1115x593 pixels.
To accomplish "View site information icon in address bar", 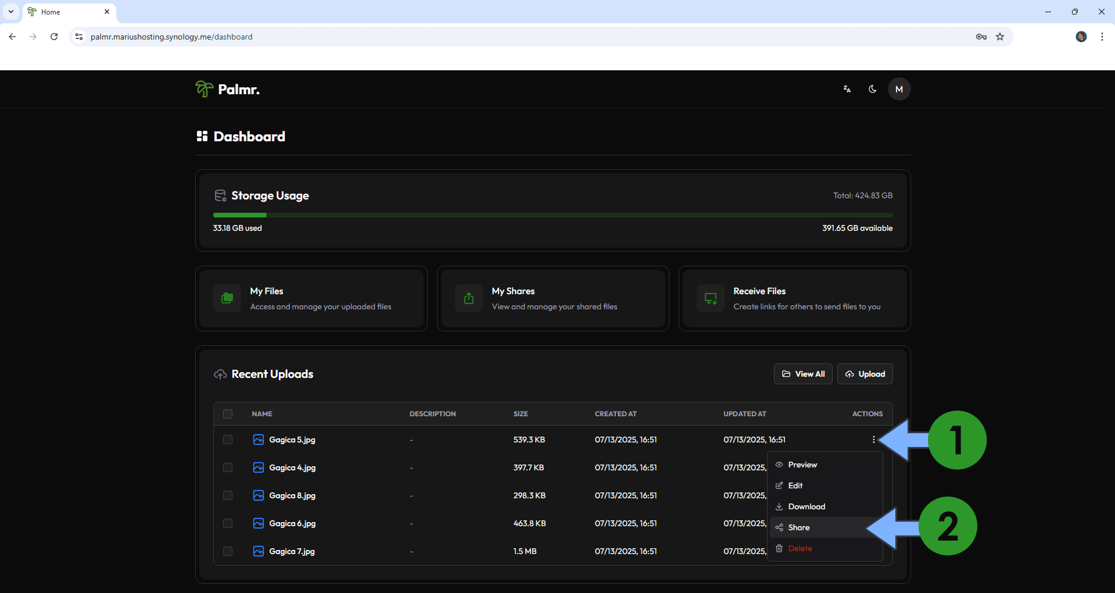I will coord(79,37).
